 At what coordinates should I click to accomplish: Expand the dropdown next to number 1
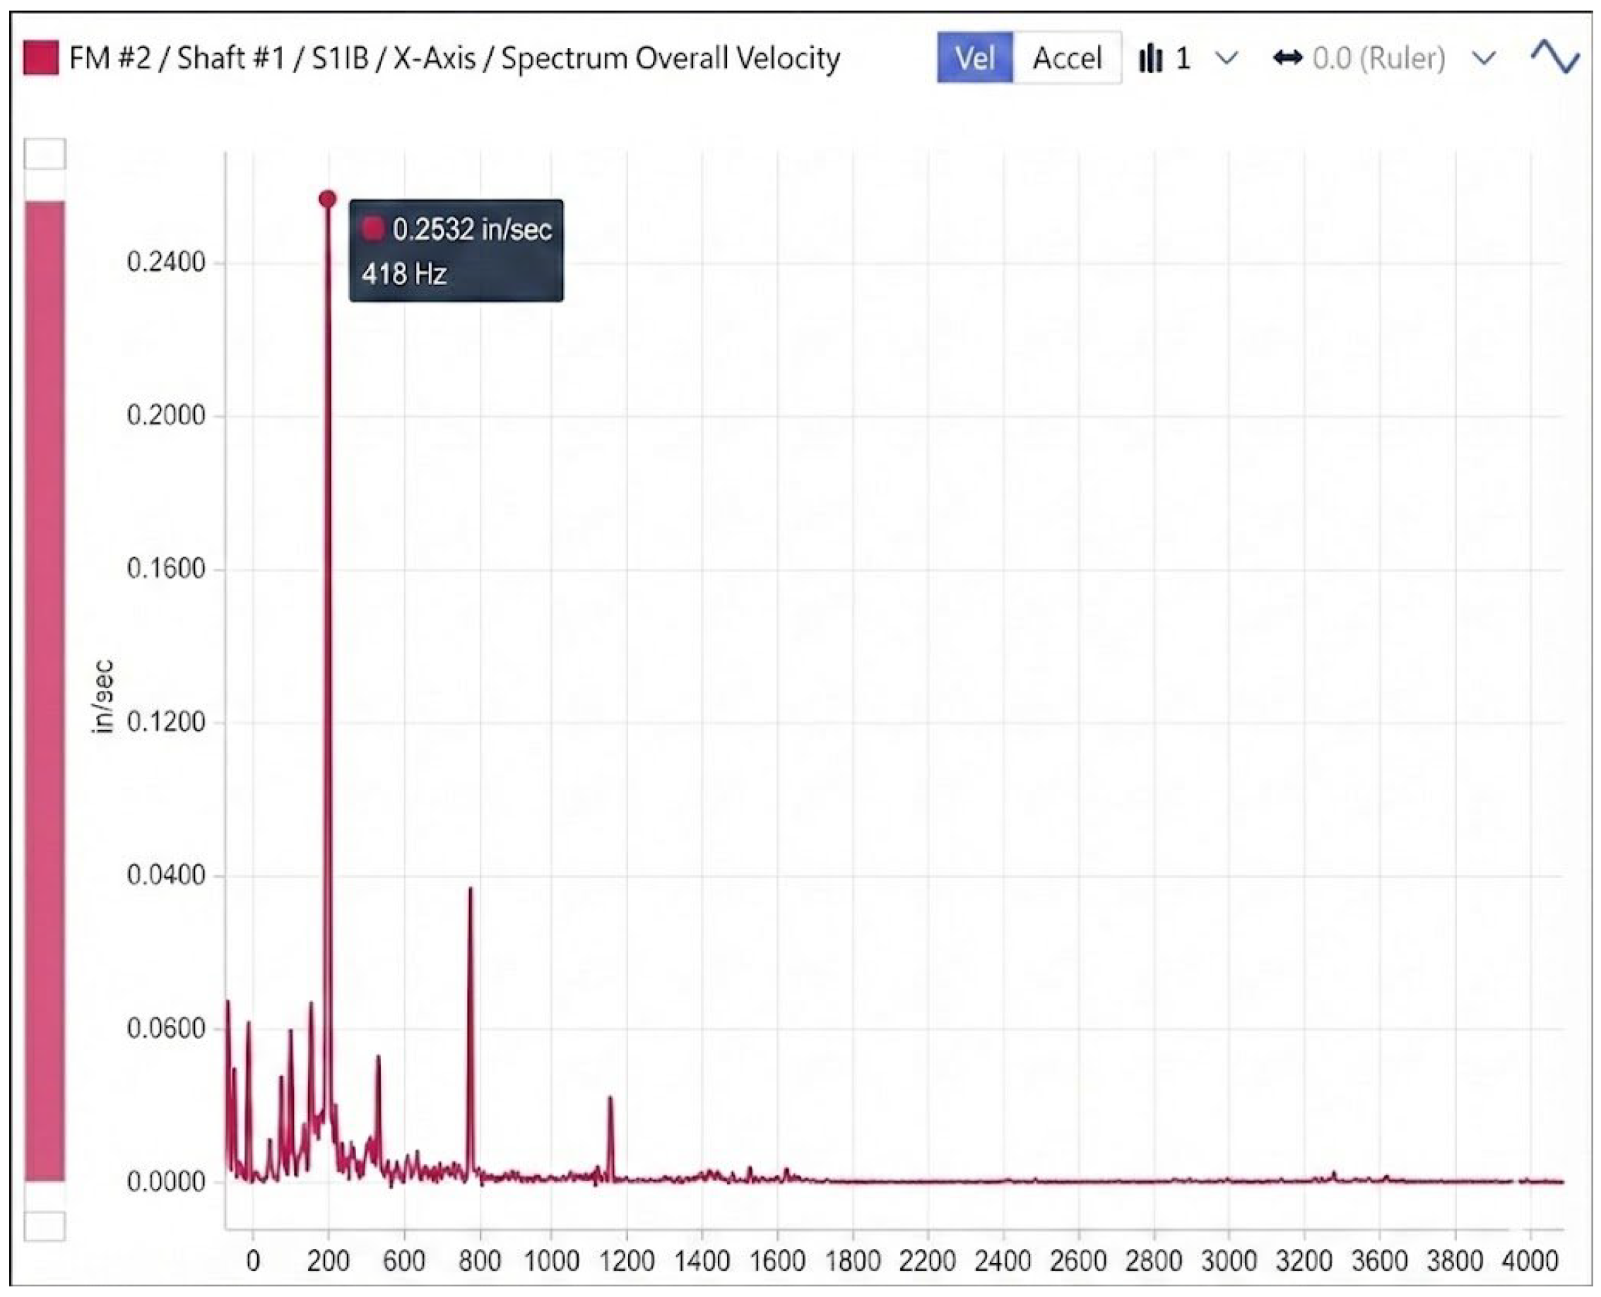click(x=1227, y=57)
